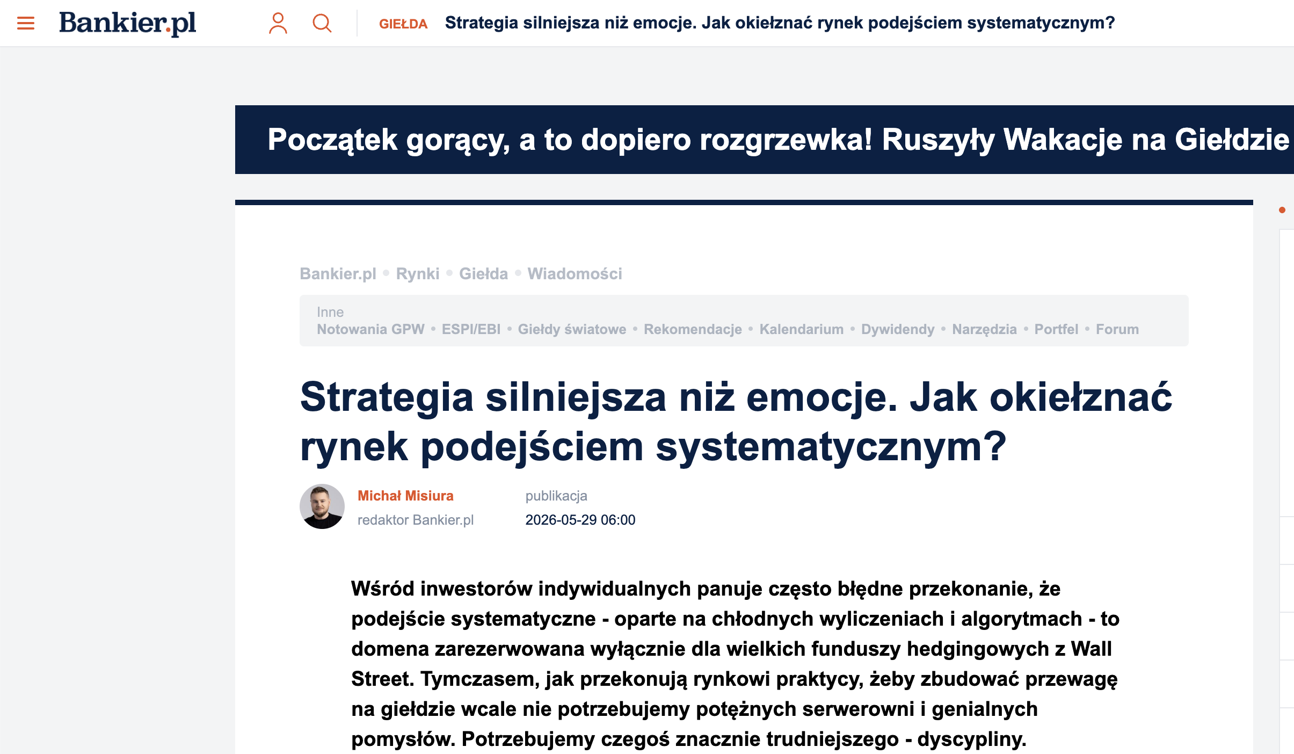Screen dimensions: 1294x754
Task: Open Giełdy światowe submenu item
Action: point(572,329)
